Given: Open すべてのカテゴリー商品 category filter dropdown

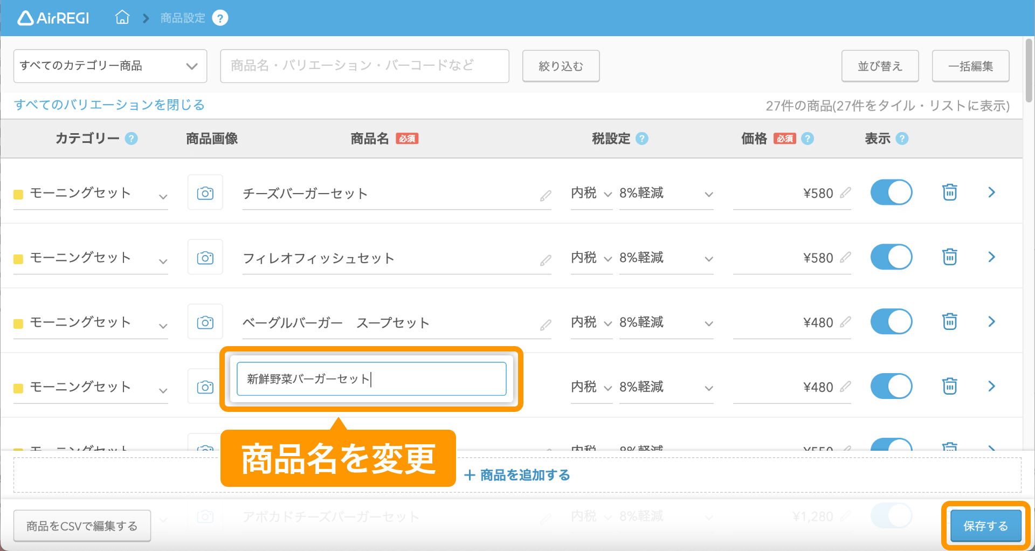Looking at the screenshot, I should 110,66.
